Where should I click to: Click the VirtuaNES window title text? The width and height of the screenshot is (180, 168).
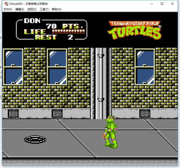(x=29, y=4)
